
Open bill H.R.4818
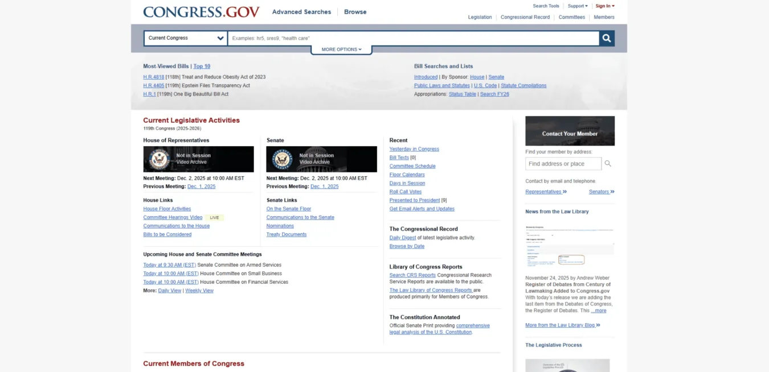tap(154, 77)
